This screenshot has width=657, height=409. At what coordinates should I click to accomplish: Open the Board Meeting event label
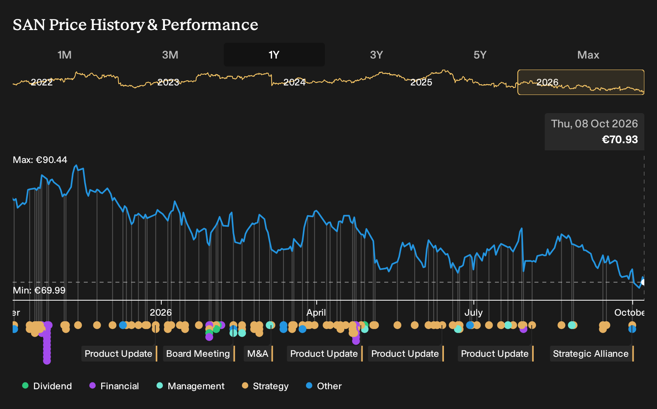[199, 354]
